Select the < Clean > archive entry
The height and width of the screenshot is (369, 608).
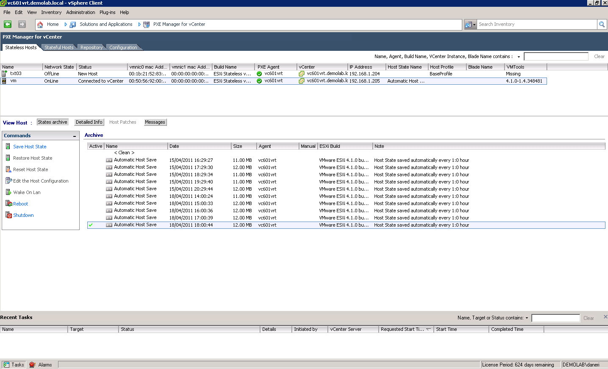coord(124,153)
